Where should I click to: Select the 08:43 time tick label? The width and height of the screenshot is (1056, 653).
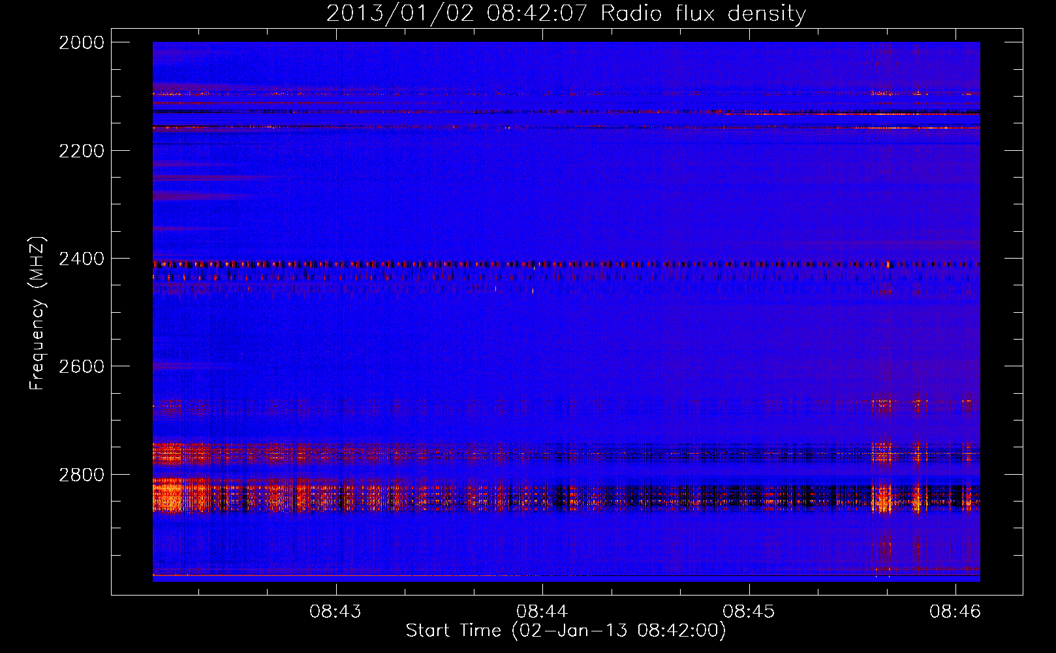pos(335,611)
